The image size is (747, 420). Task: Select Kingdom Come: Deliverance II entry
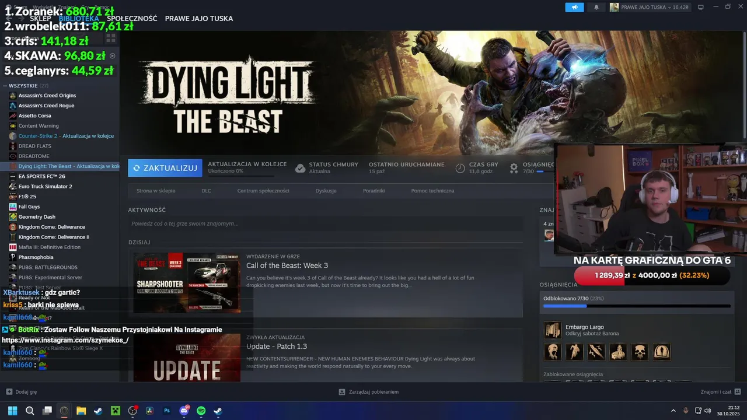tap(54, 237)
